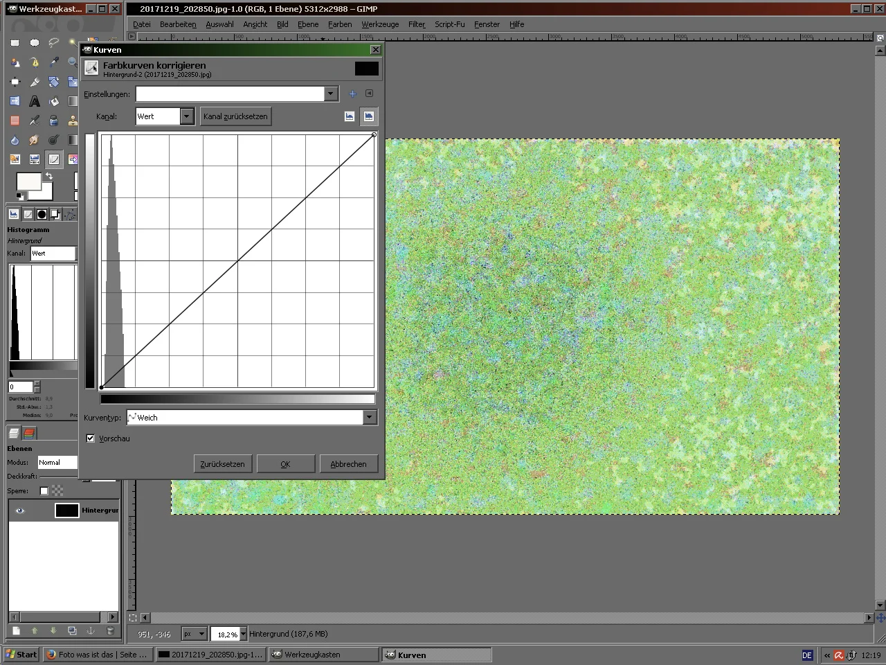This screenshot has height=665, width=886.
Task: Swap foreground and background colors
Action: 49,177
